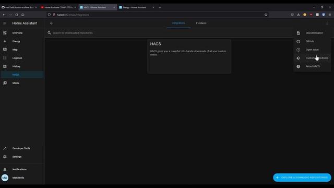The width and height of the screenshot is (334, 188).
Task: Switch to the YouTube Home Assistant tab
Action: point(58,7)
